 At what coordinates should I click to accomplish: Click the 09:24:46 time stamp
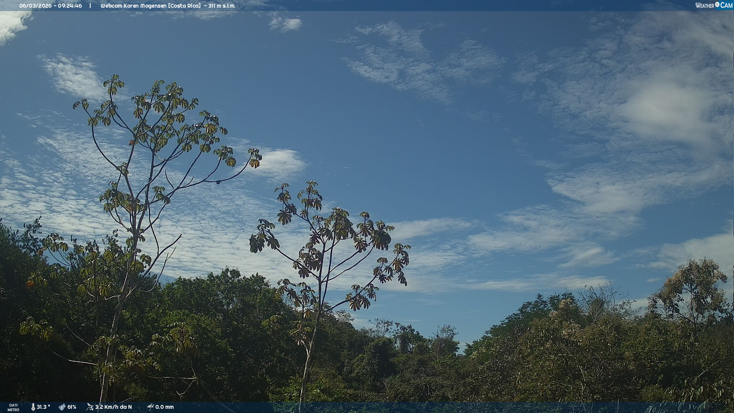point(69,6)
